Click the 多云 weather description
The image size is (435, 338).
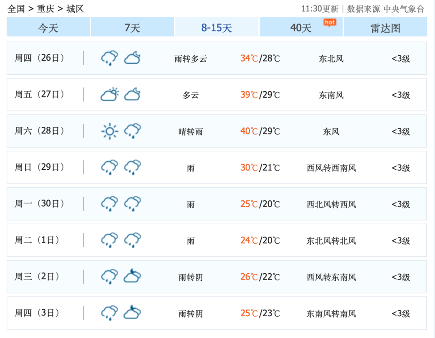tap(191, 95)
